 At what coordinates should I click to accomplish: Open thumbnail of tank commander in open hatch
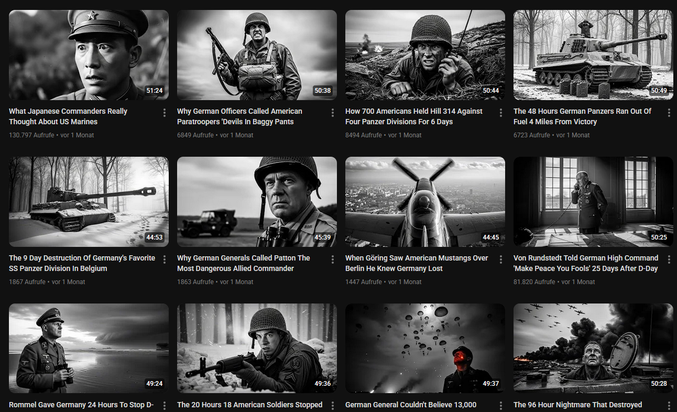tap(593, 349)
